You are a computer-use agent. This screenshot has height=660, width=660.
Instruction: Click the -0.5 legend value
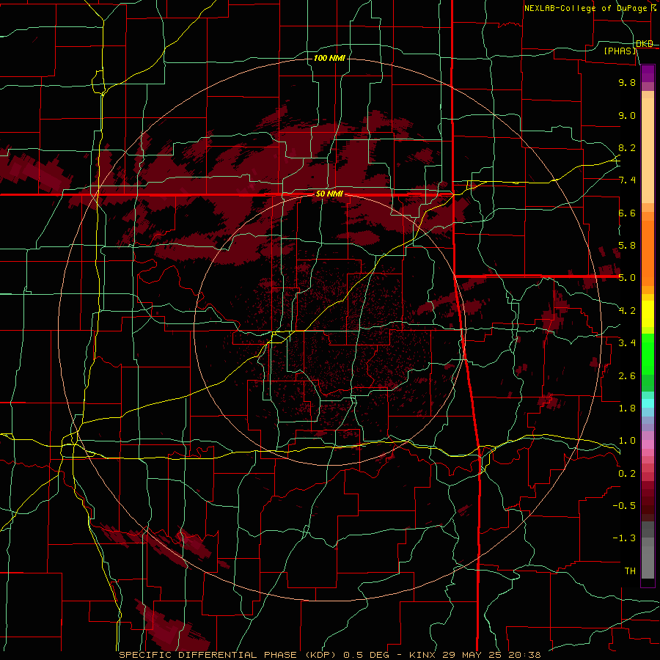[624, 506]
